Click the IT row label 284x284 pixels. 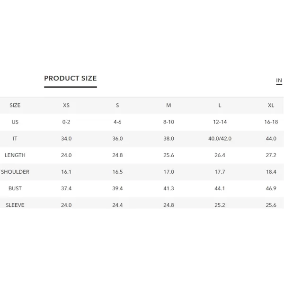pos(15,139)
